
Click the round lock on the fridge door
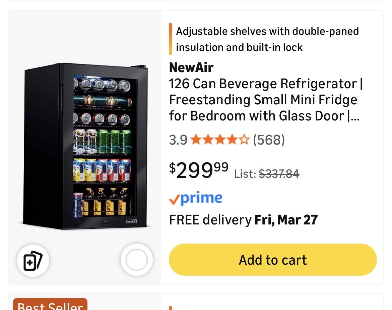[x=105, y=222]
